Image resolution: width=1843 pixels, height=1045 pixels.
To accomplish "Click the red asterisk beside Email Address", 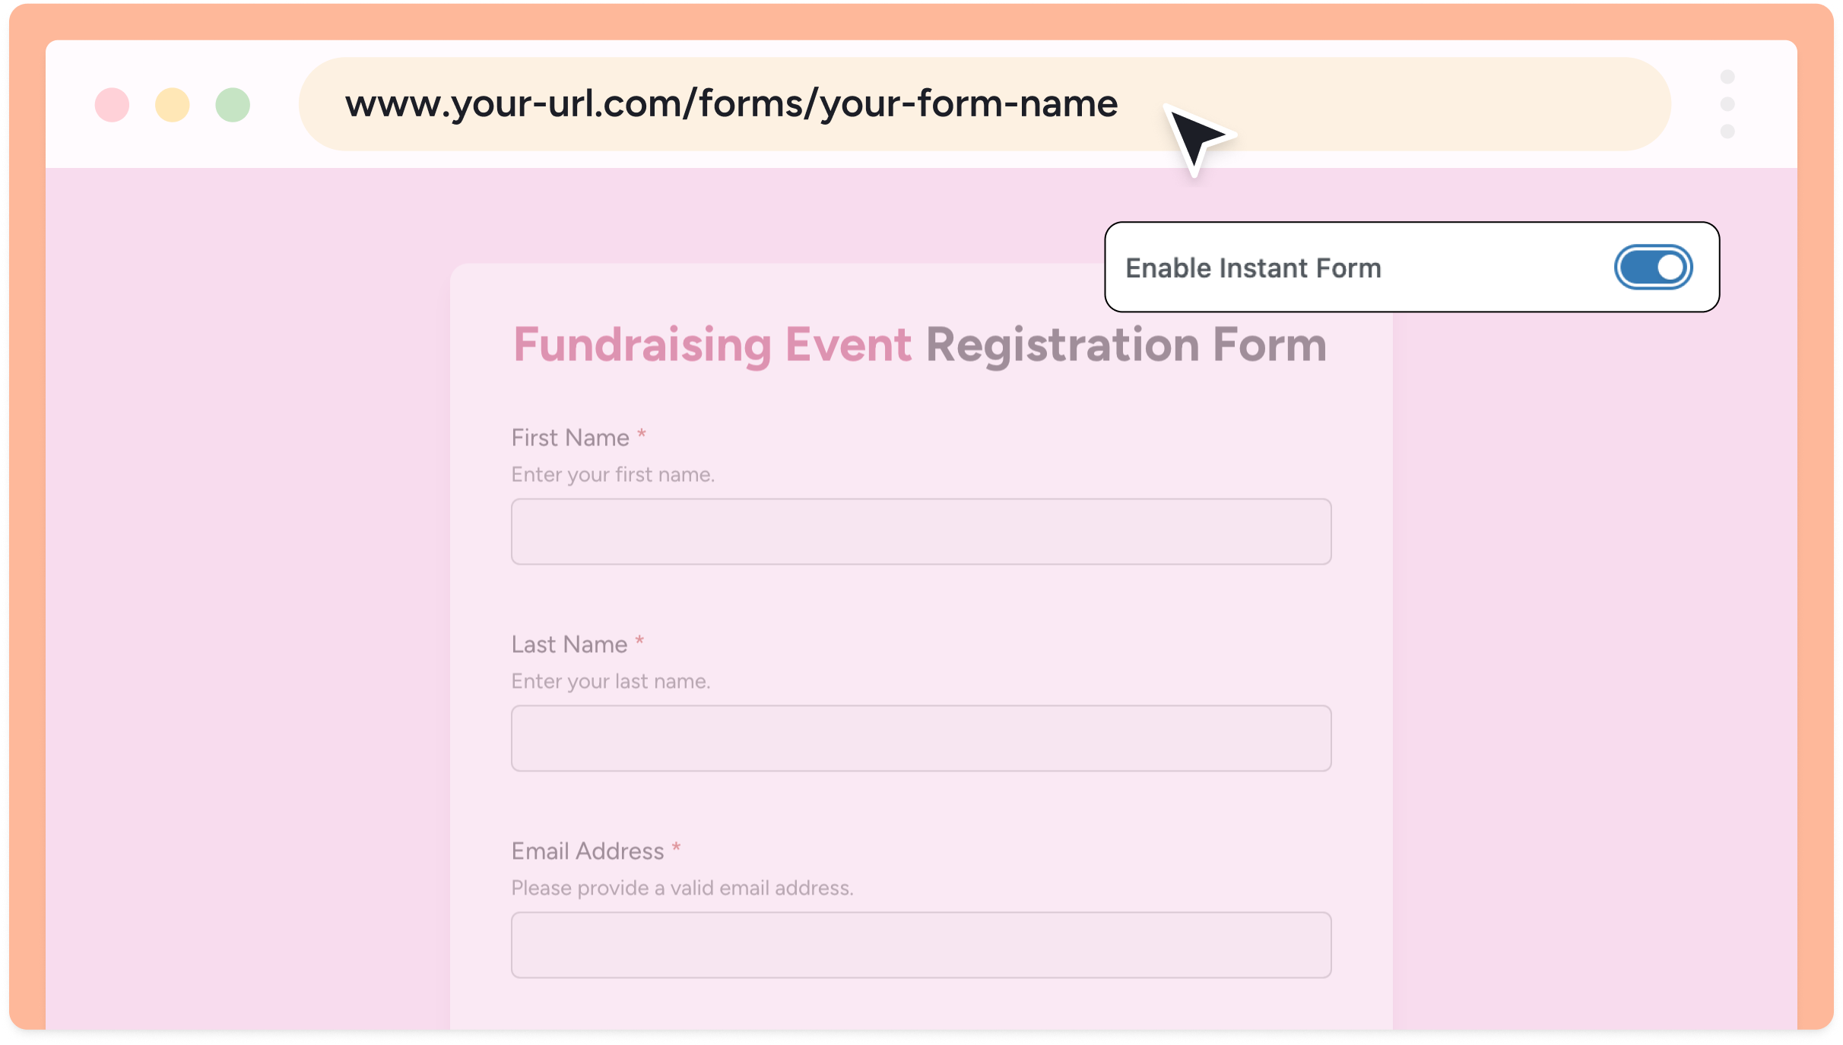I will point(676,847).
